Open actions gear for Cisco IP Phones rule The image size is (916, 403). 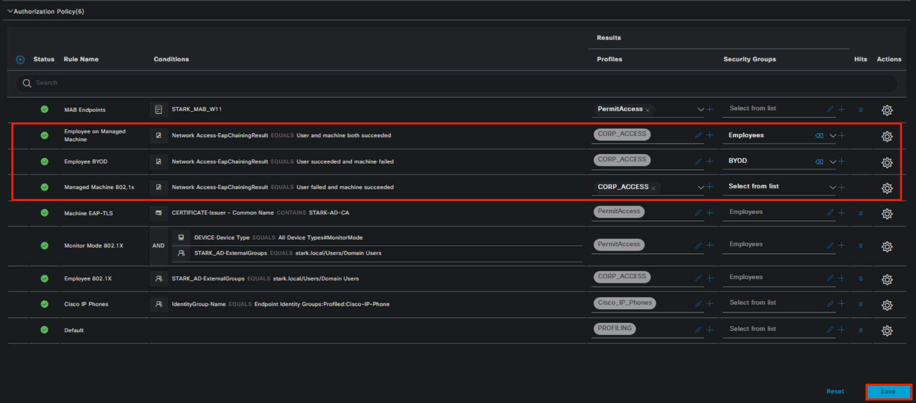click(x=887, y=305)
